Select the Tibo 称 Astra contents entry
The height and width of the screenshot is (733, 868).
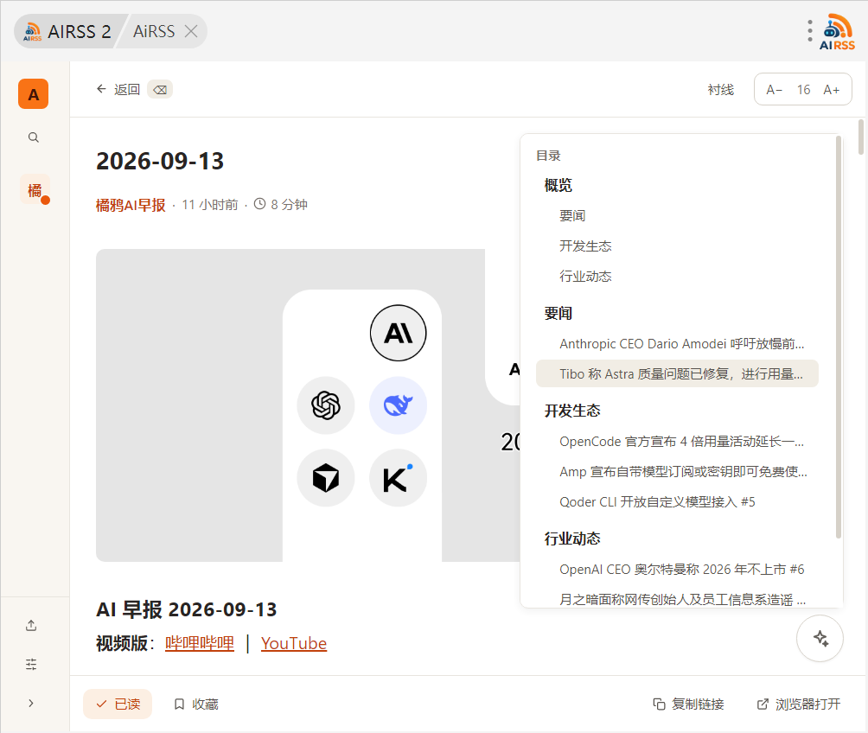click(677, 373)
